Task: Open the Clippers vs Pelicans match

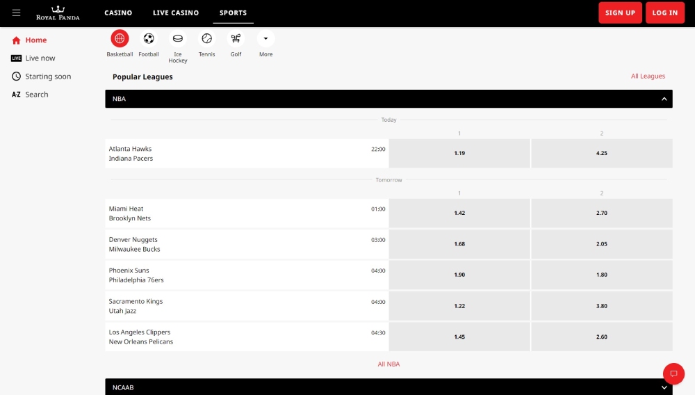Action: coord(247,337)
